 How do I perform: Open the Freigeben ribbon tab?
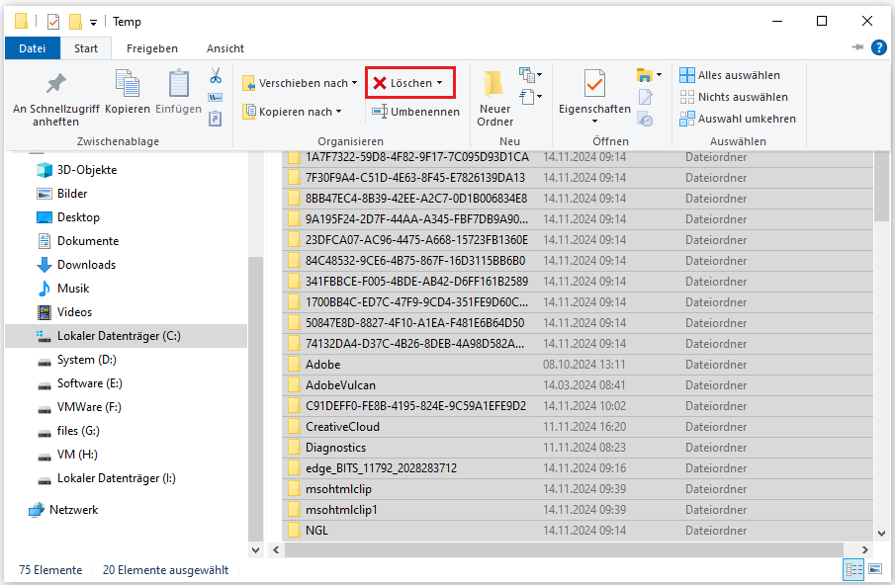click(152, 48)
